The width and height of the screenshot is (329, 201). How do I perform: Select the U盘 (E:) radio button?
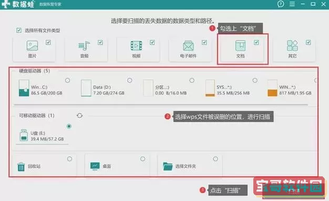[x=69, y=126]
